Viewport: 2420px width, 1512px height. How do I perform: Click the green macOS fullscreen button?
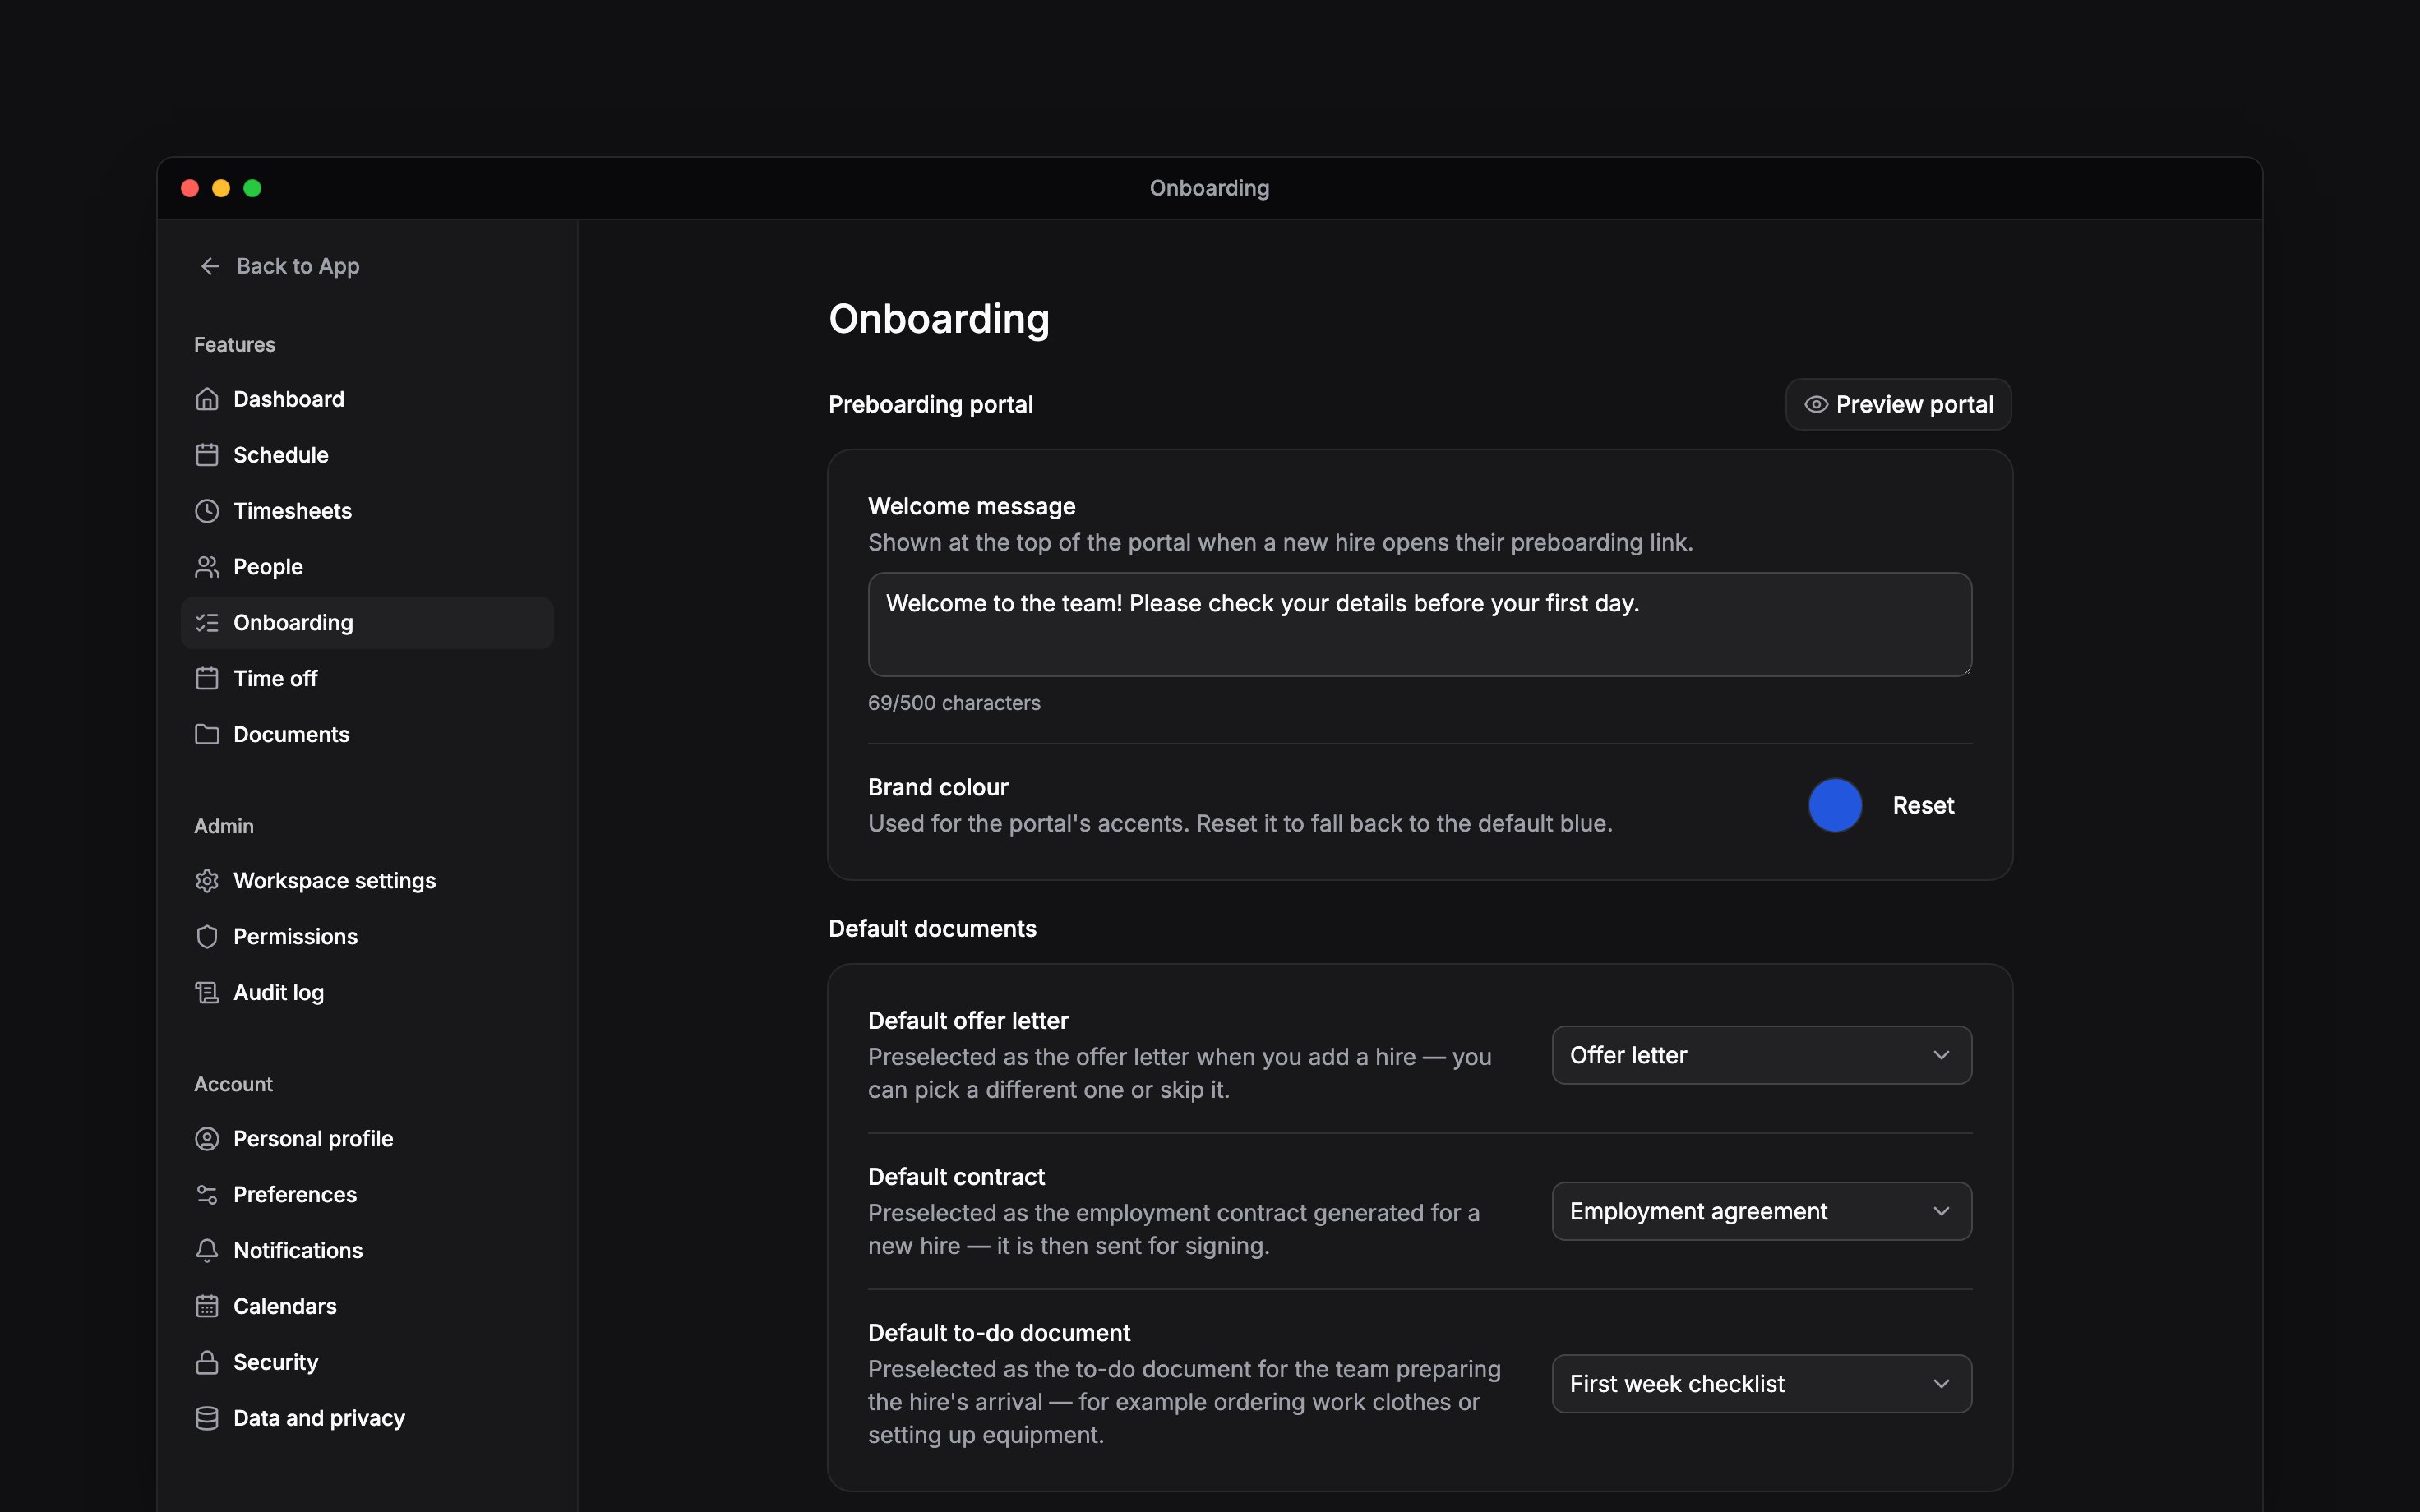click(252, 188)
